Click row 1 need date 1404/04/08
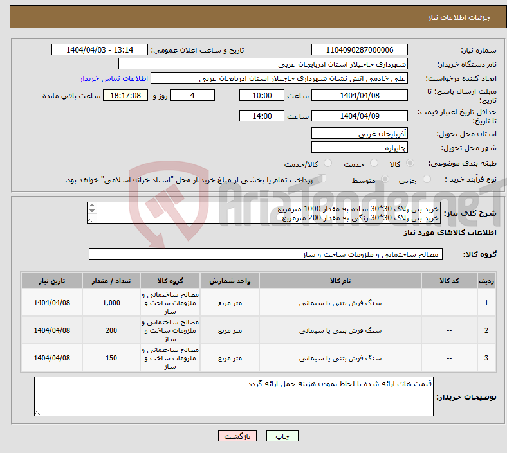This screenshot has width=507, height=453. coord(51,303)
